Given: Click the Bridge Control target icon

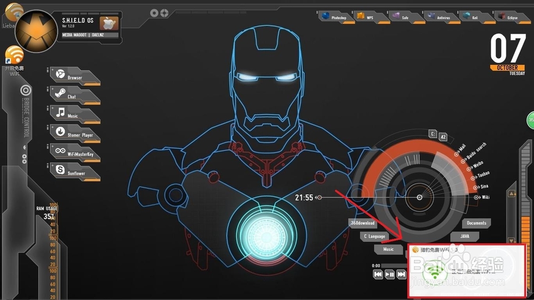Looking at the screenshot, I should click(x=26, y=90).
